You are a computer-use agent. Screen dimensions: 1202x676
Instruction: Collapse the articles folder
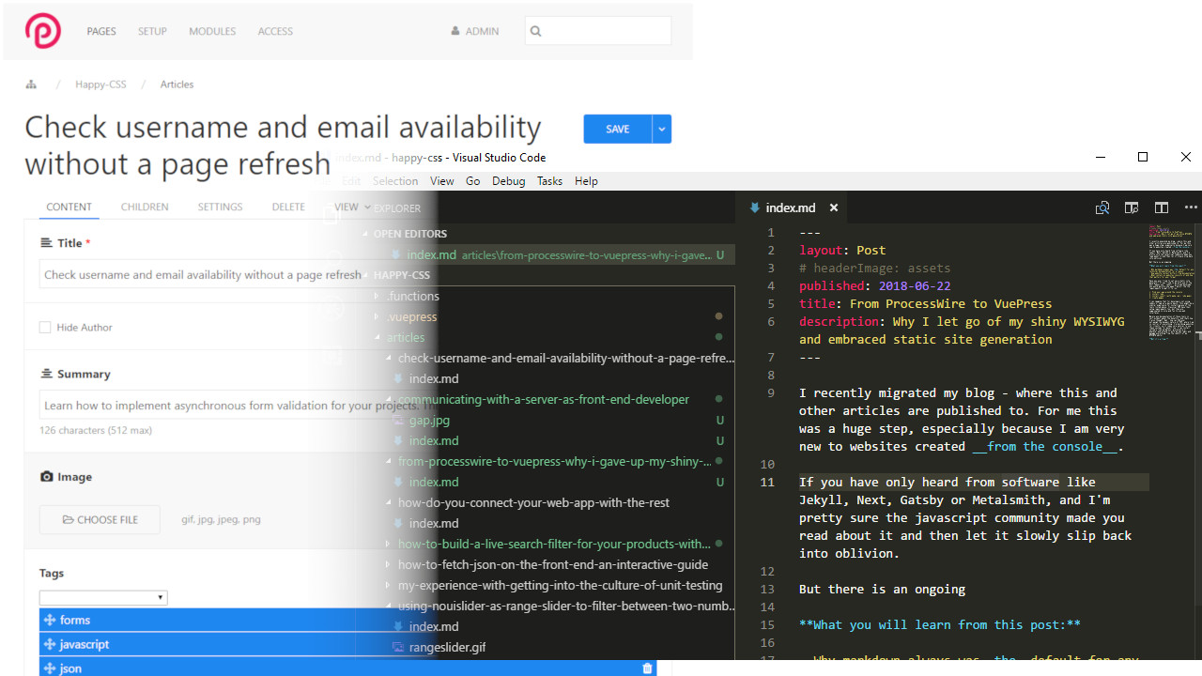point(378,337)
